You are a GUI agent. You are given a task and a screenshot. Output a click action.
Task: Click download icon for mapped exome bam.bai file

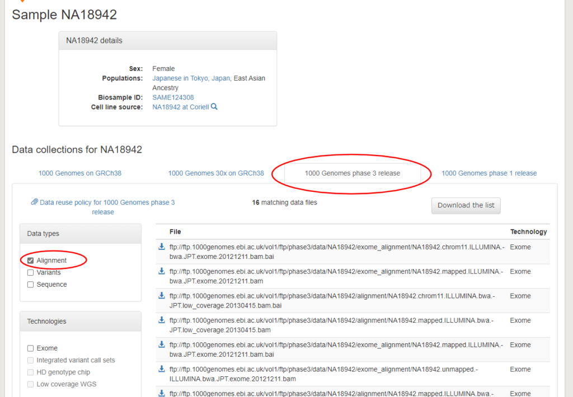(x=162, y=345)
